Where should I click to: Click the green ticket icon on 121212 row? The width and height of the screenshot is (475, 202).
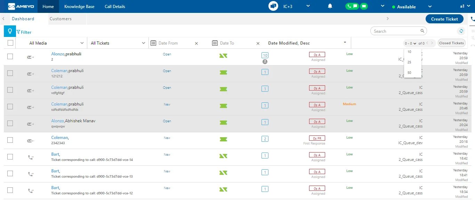point(223,72)
